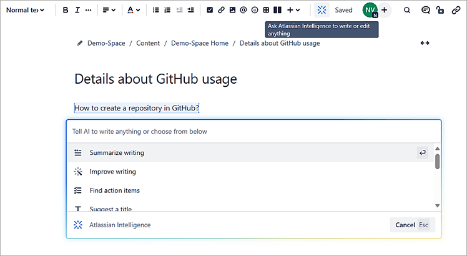This screenshot has height=256, width=467.
Task: Toggle italic formatting
Action: pyautogui.click(x=77, y=10)
